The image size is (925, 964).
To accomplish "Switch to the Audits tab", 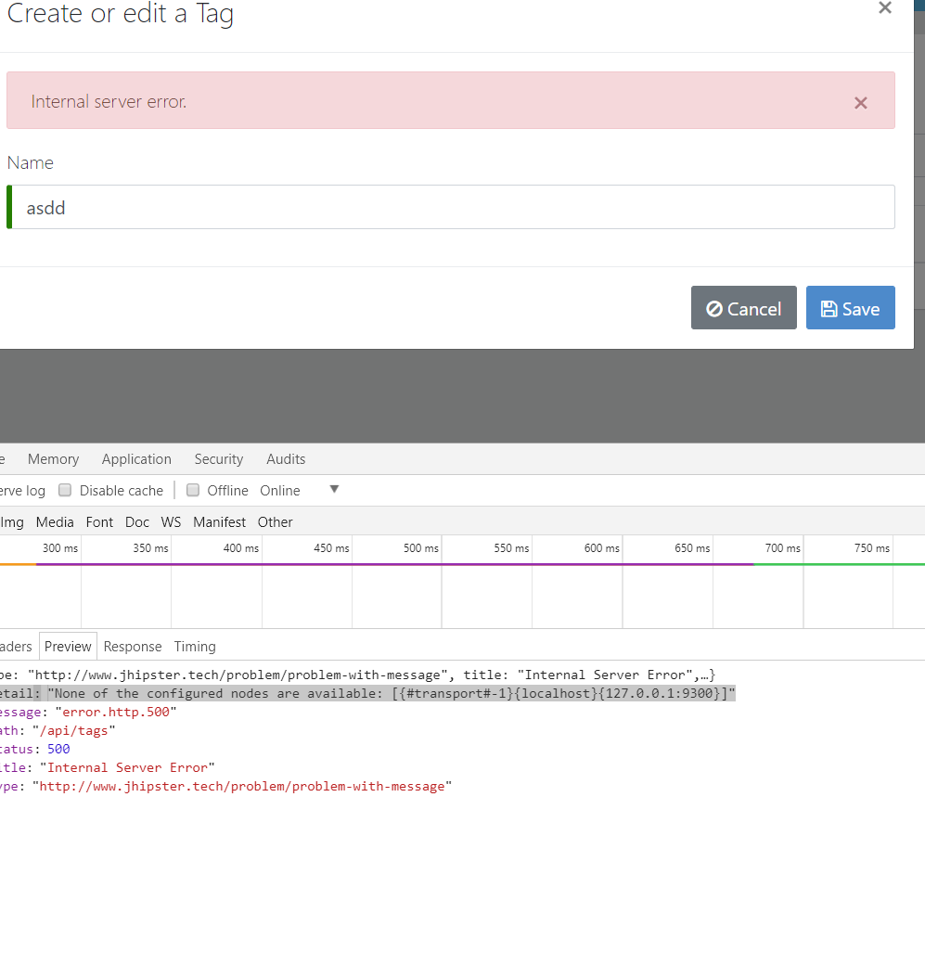I will click(286, 459).
